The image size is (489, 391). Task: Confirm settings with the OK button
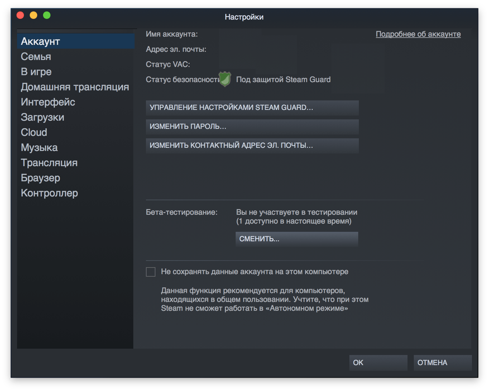pyautogui.click(x=378, y=363)
